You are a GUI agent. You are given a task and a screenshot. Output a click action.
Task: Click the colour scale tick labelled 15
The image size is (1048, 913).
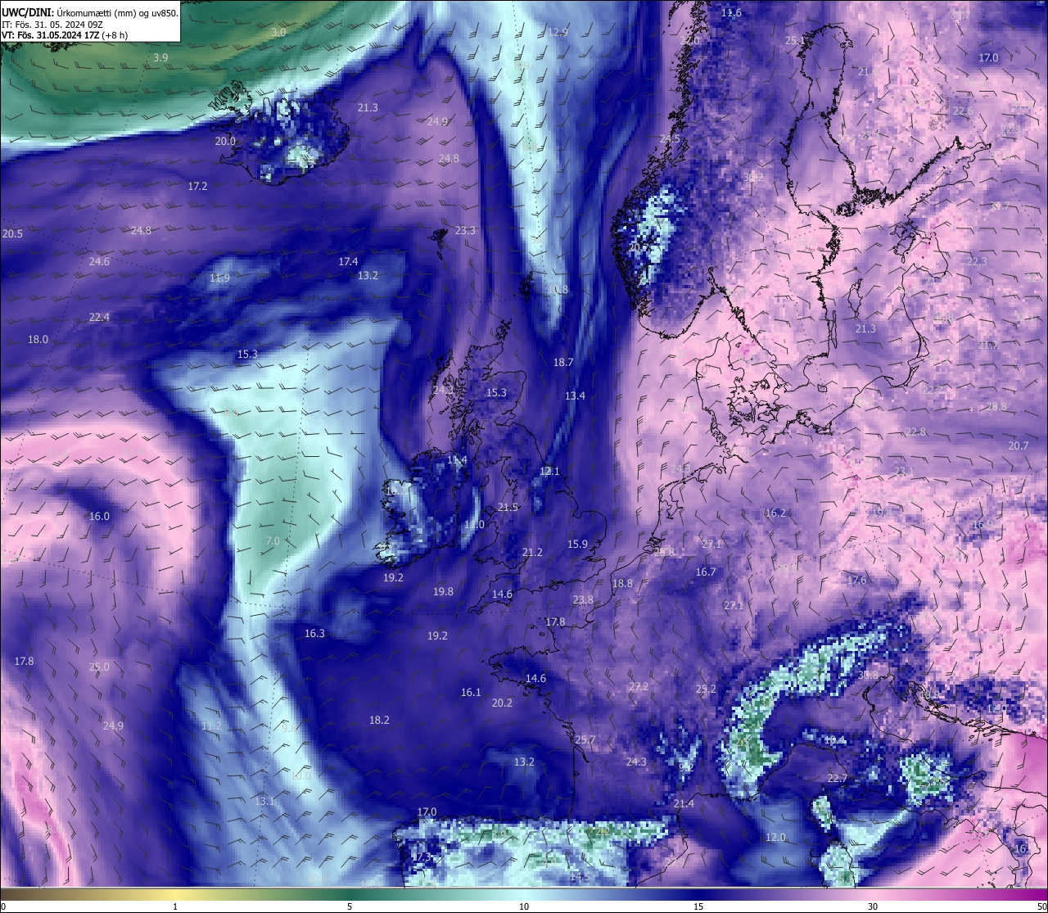coord(698,906)
